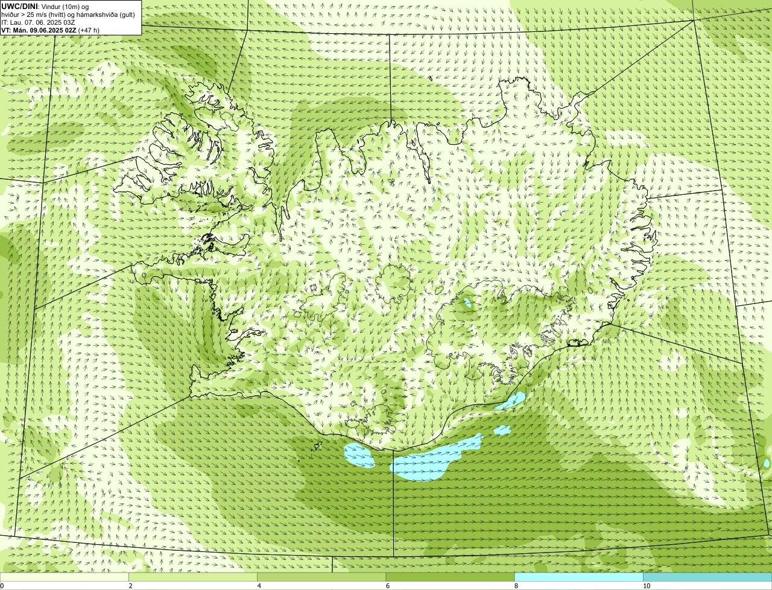Click the "VT: Mán. 09.06.2025 02Z (+47 h)" line

[50, 30]
